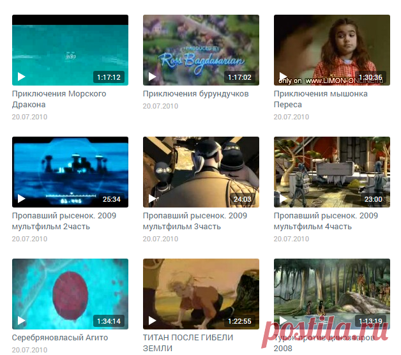Screen dimensions: 401x355
Task: Open title link Приключения Морского Дракона
Action: [x=59, y=99]
